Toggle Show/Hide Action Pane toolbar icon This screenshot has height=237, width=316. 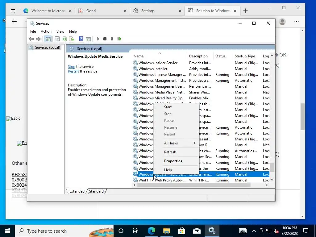[x=88, y=39]
